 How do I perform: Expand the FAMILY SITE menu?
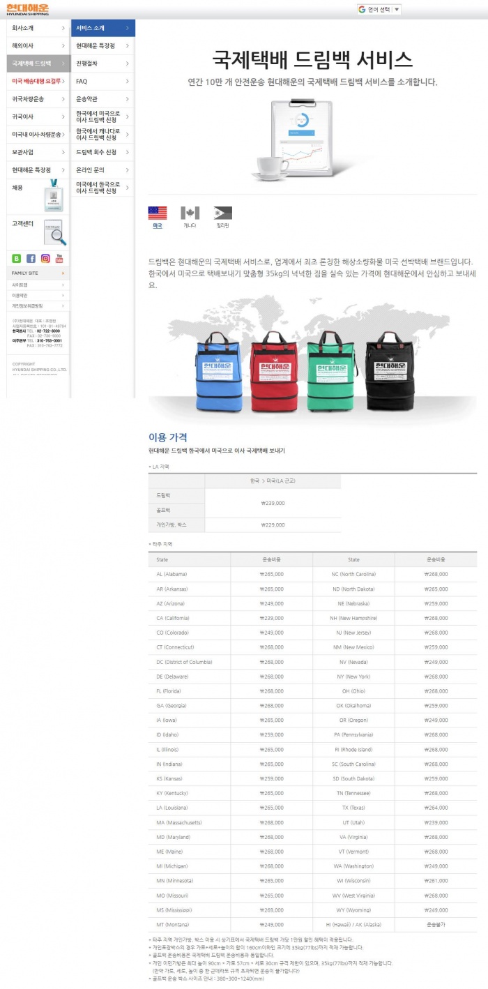[38, 273]
